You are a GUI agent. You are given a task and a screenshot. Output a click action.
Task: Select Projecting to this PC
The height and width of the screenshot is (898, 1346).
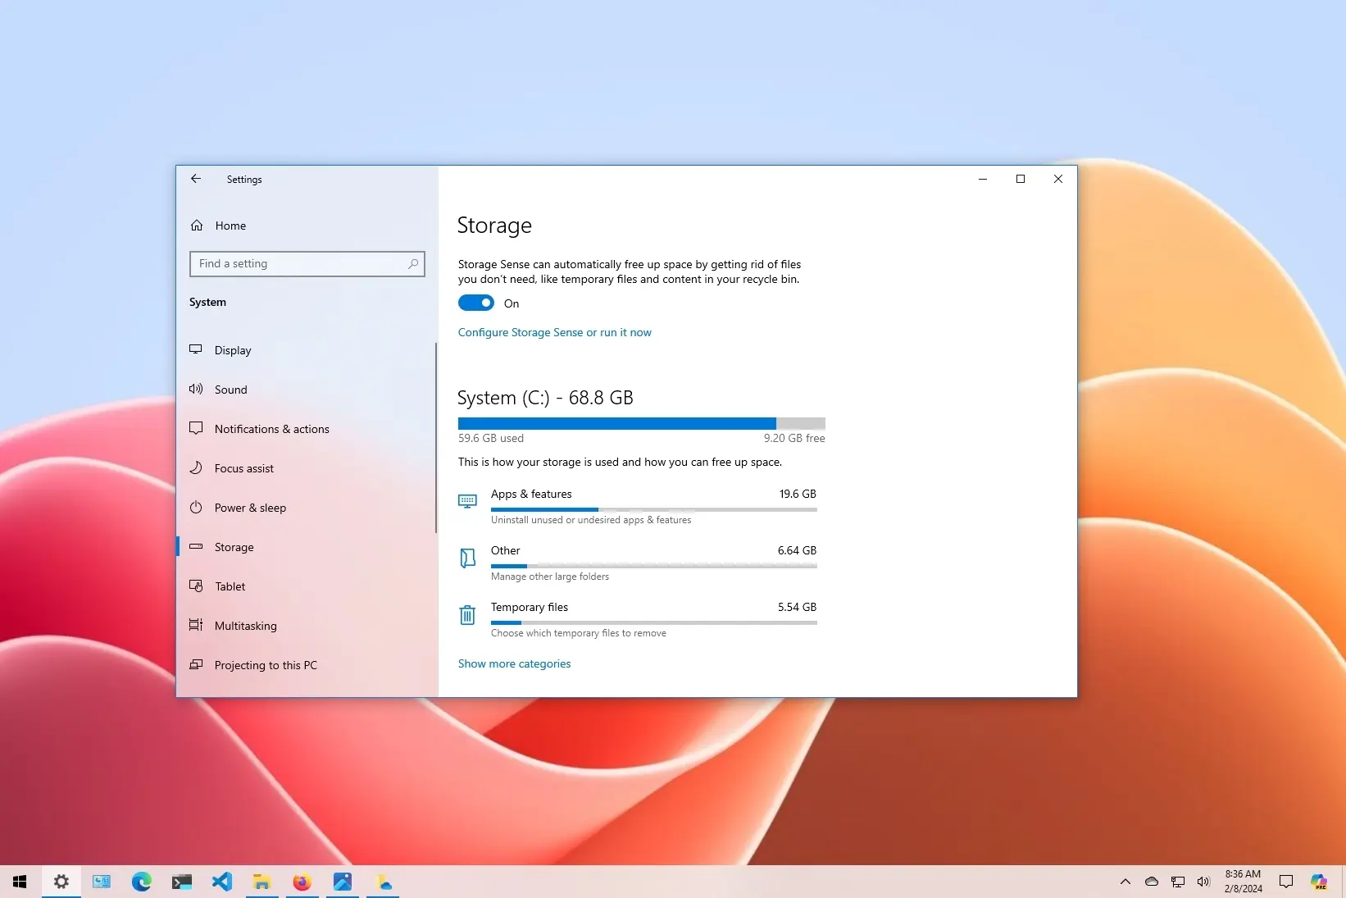point(307,665)
